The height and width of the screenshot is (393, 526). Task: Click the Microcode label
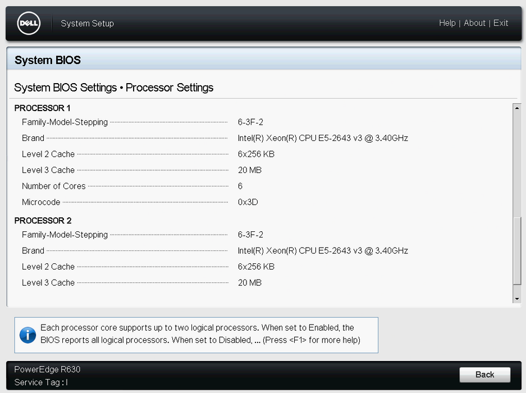[x=41, y=202]
